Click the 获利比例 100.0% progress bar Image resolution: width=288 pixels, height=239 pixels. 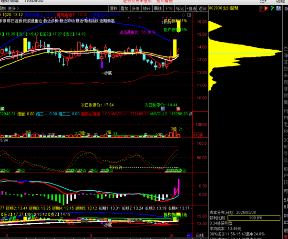click(254, 218)
